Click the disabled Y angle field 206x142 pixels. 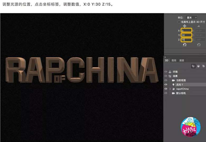(x=200, y=35)
